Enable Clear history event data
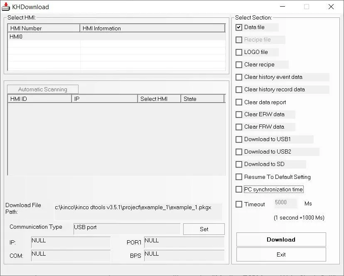The width and height of the screenshot is (344, 276). (x=239, y=77)
